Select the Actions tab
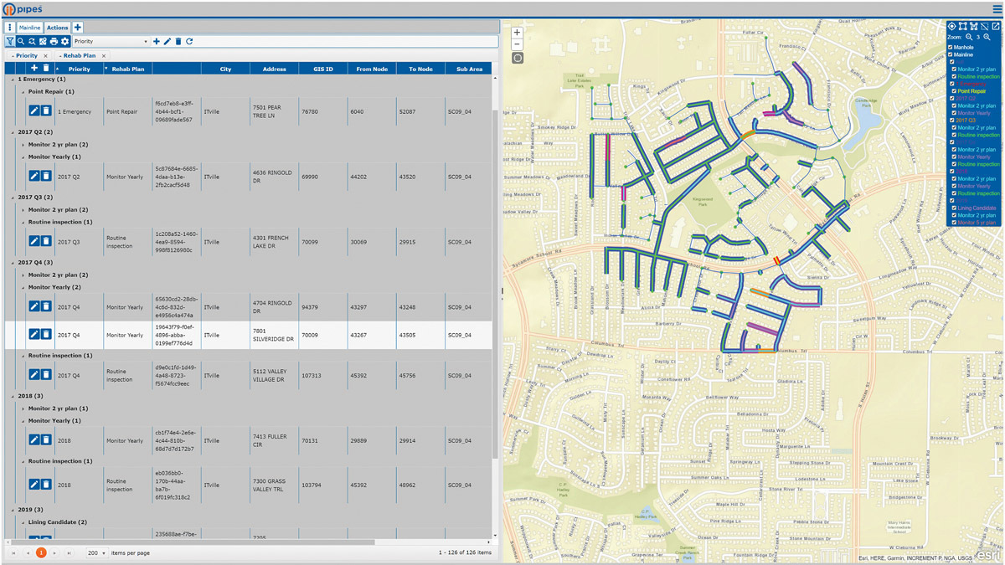This screenshot has width=1005, height=565. point(57,28)
